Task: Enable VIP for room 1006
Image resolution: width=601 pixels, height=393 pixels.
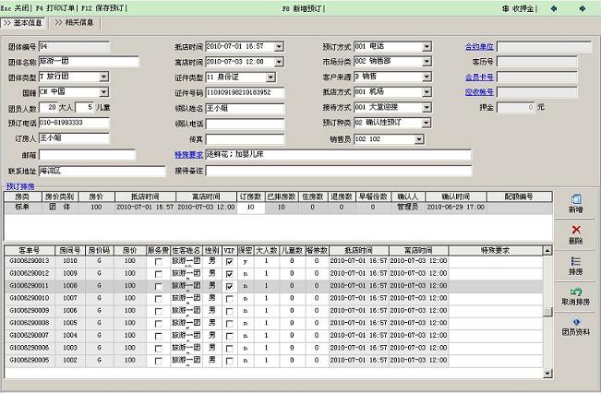Action: pos(229,312)
